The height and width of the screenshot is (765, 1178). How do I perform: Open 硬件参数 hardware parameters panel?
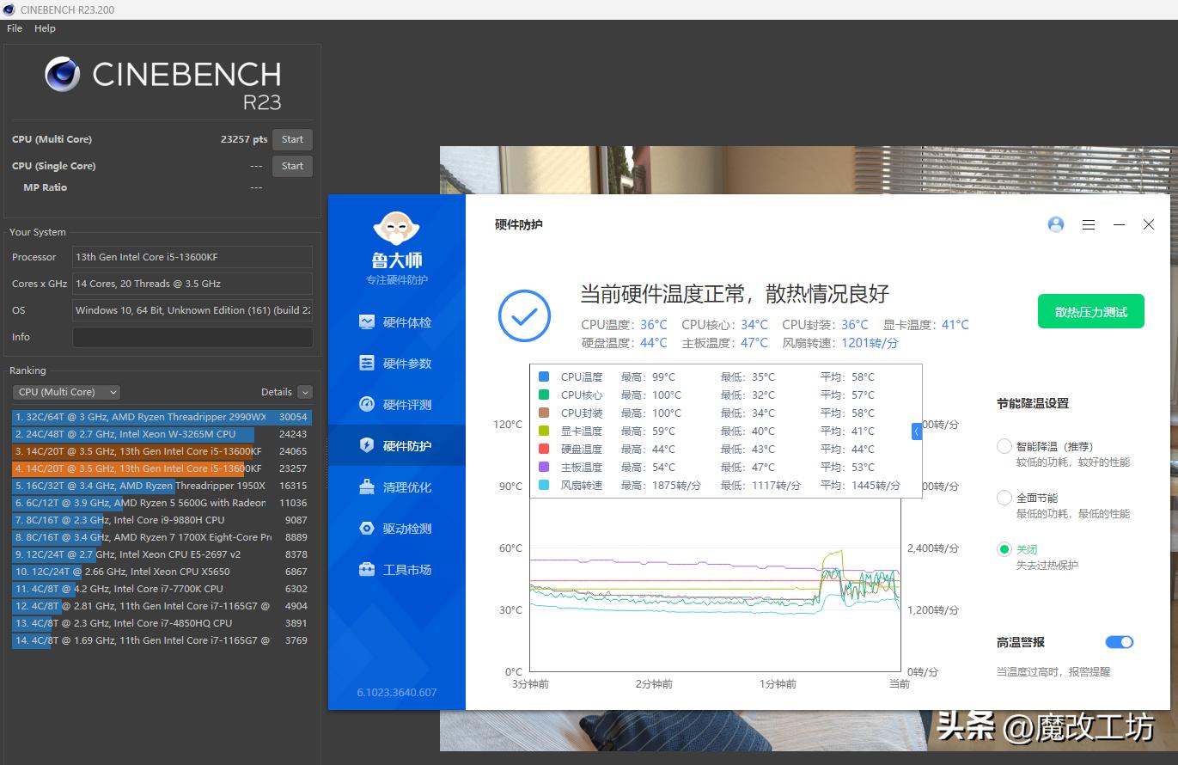point(396,363)
